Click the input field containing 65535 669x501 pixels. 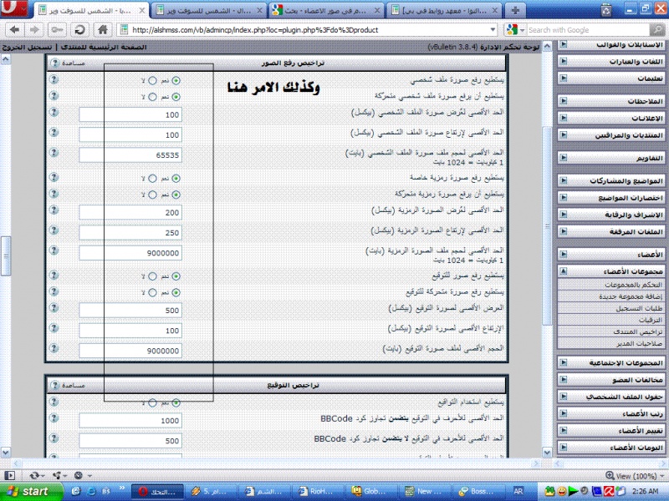click(x=131, y=155)
